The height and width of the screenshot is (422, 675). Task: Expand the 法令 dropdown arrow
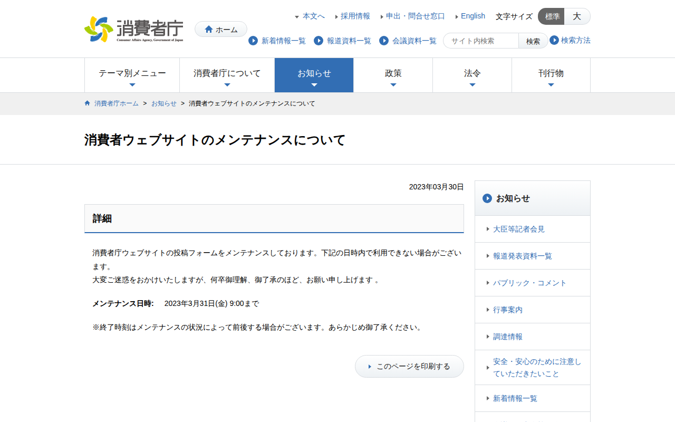tap(472, 85)
